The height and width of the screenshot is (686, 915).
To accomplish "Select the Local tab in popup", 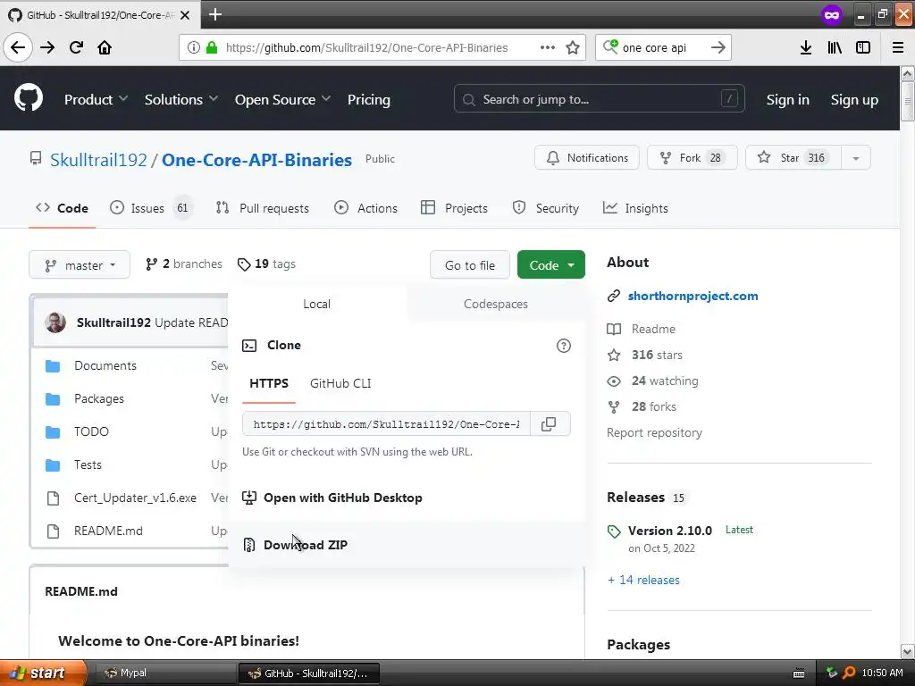I will point(317,304).
